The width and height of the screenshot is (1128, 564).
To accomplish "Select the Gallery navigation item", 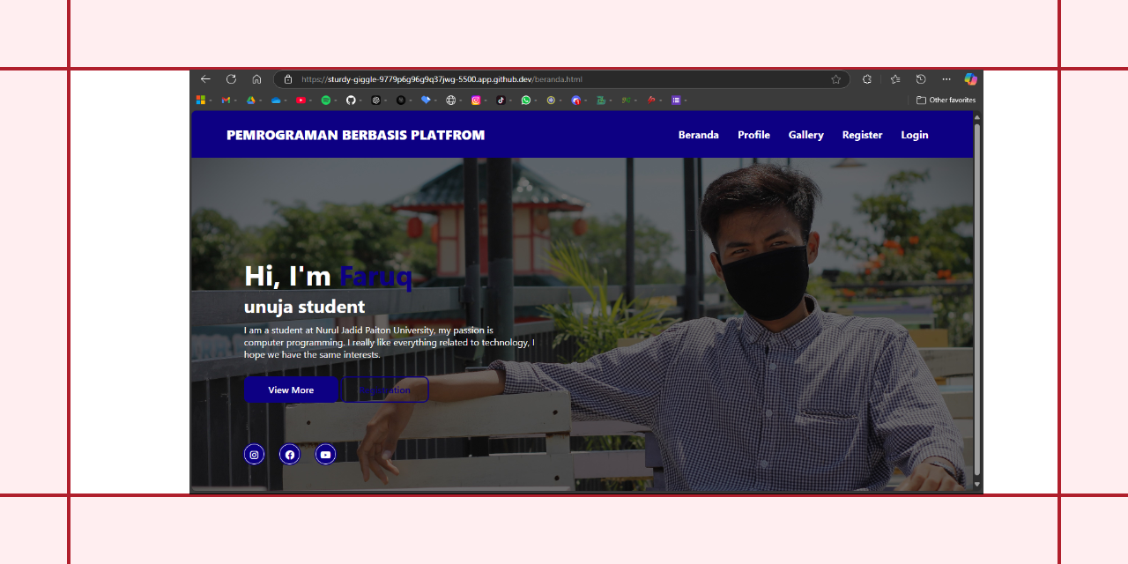I will pos(805,134).
